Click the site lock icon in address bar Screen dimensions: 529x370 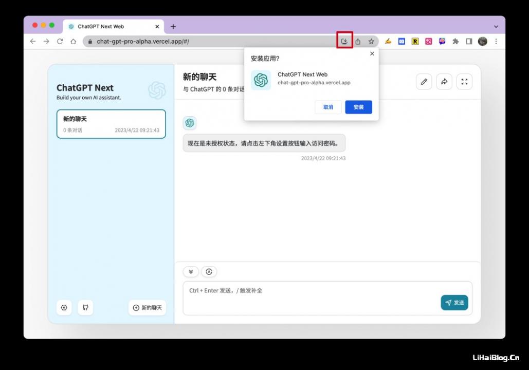(90, 41)
